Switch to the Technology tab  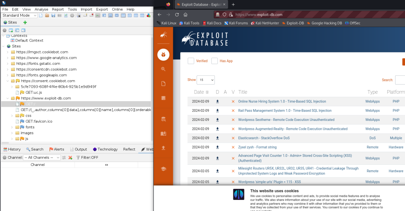click(105, 149)
